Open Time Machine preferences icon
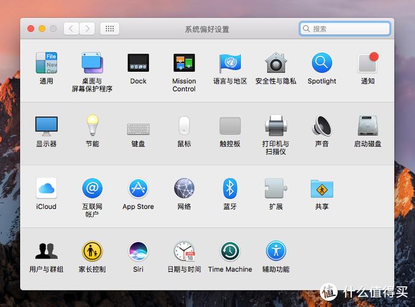Image resolution: width=415 pixels, height=307 pixels. point(230,251)
